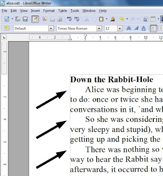This screenshot has width=163, height=176.
Task: Insert Table icon in toolbar
Action: [x=153, y=19]
